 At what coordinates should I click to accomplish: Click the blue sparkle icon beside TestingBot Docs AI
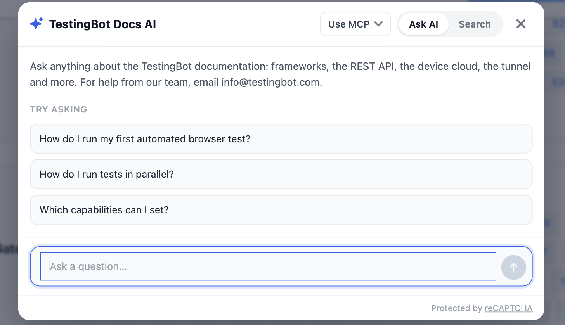[36, 24]
